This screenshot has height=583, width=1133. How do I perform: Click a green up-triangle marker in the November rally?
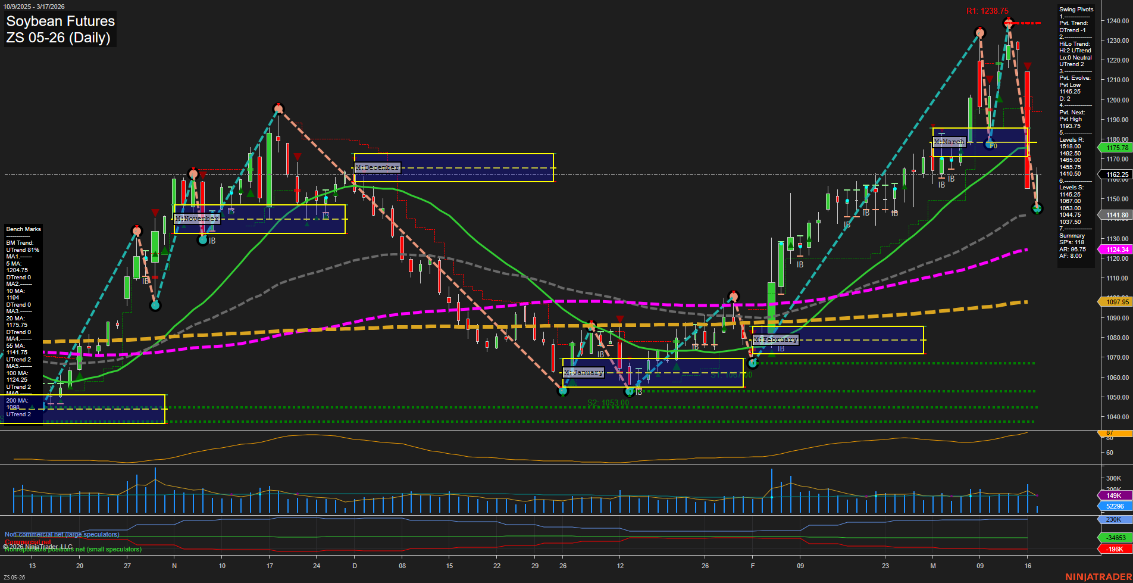pos(251,192)
